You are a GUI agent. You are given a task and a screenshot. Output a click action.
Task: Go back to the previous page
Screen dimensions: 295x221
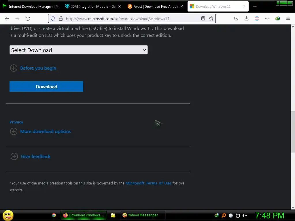(x=7, y=19)
